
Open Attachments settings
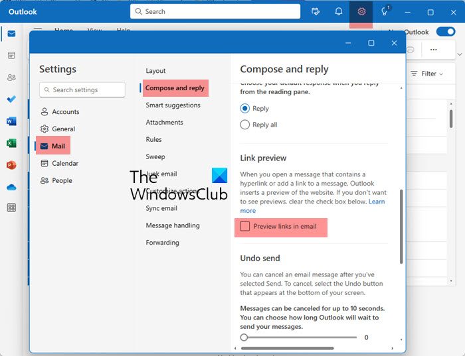[164, 122]
